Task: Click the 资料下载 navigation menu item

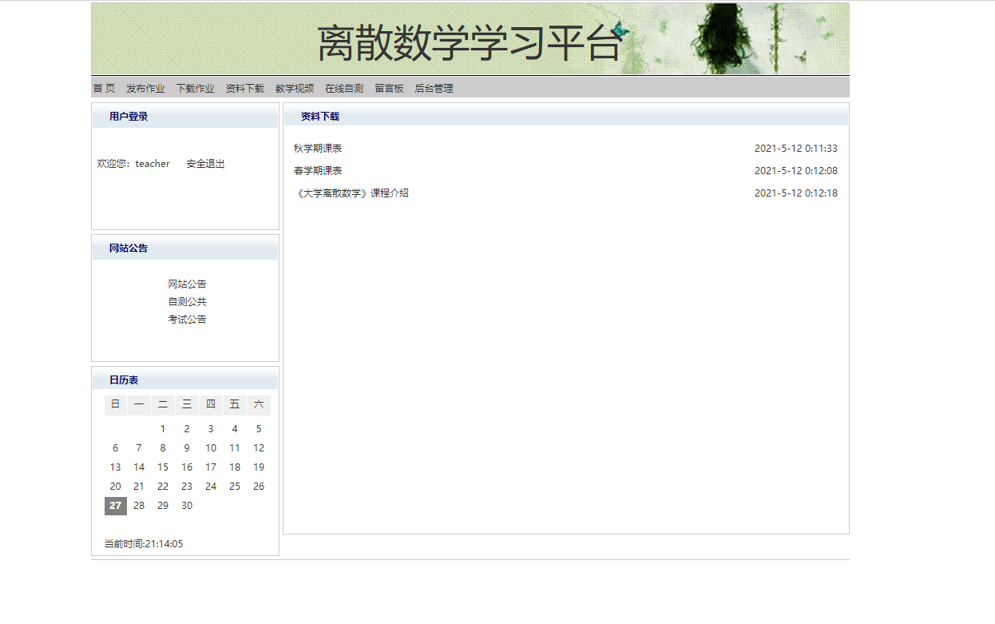Action: (x=245, y=88)
